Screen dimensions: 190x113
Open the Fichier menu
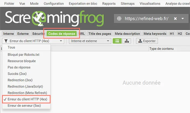coord(9,4)
